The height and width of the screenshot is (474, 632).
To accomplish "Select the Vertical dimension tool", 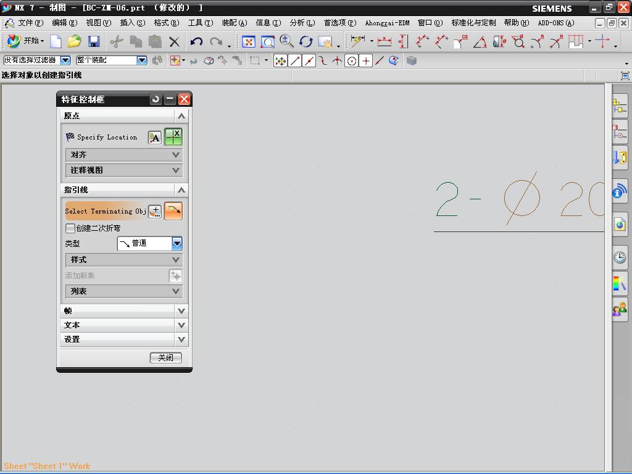I will 402,41.
